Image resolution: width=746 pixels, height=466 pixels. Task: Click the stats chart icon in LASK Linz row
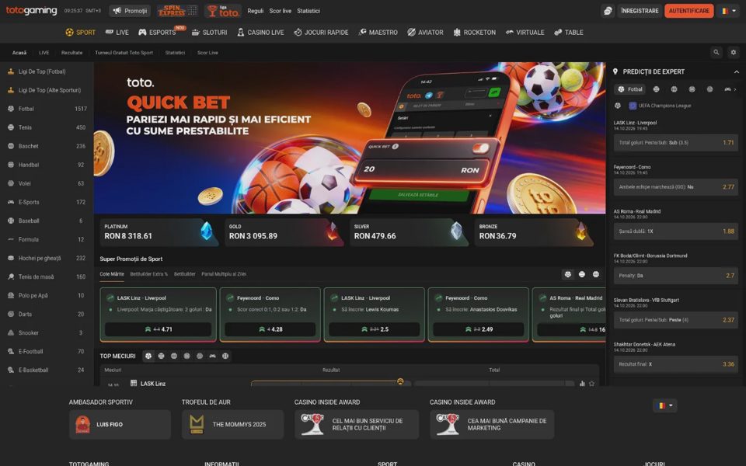tap(582, 383)
